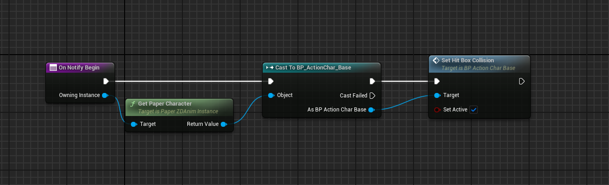Click Target input pin on Get Paper Character

(x=134, y=124)
